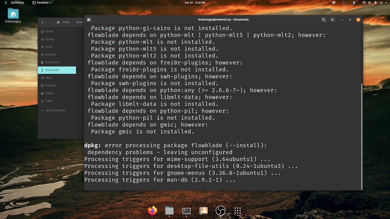Open Other Locations in the Files sidebar
This screenshot has height=219, width=390.
(57, 110)
